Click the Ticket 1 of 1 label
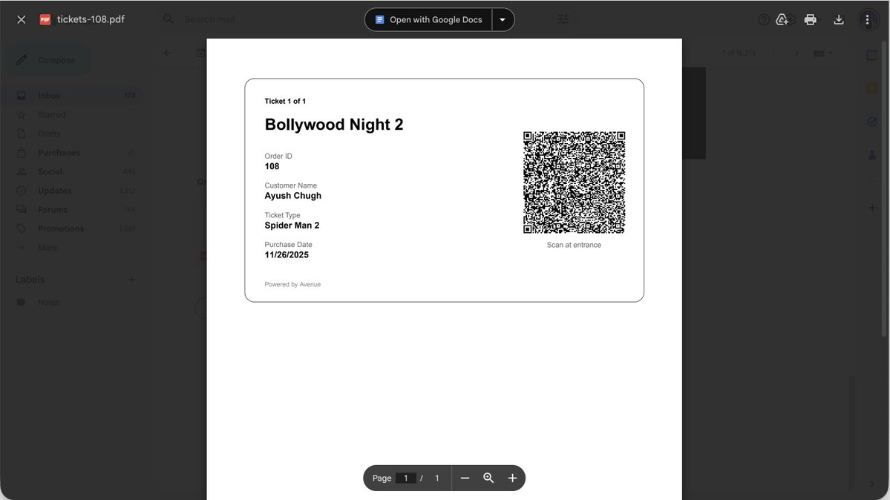This screenshot has height=500, width=890. [x=285, y=101]
